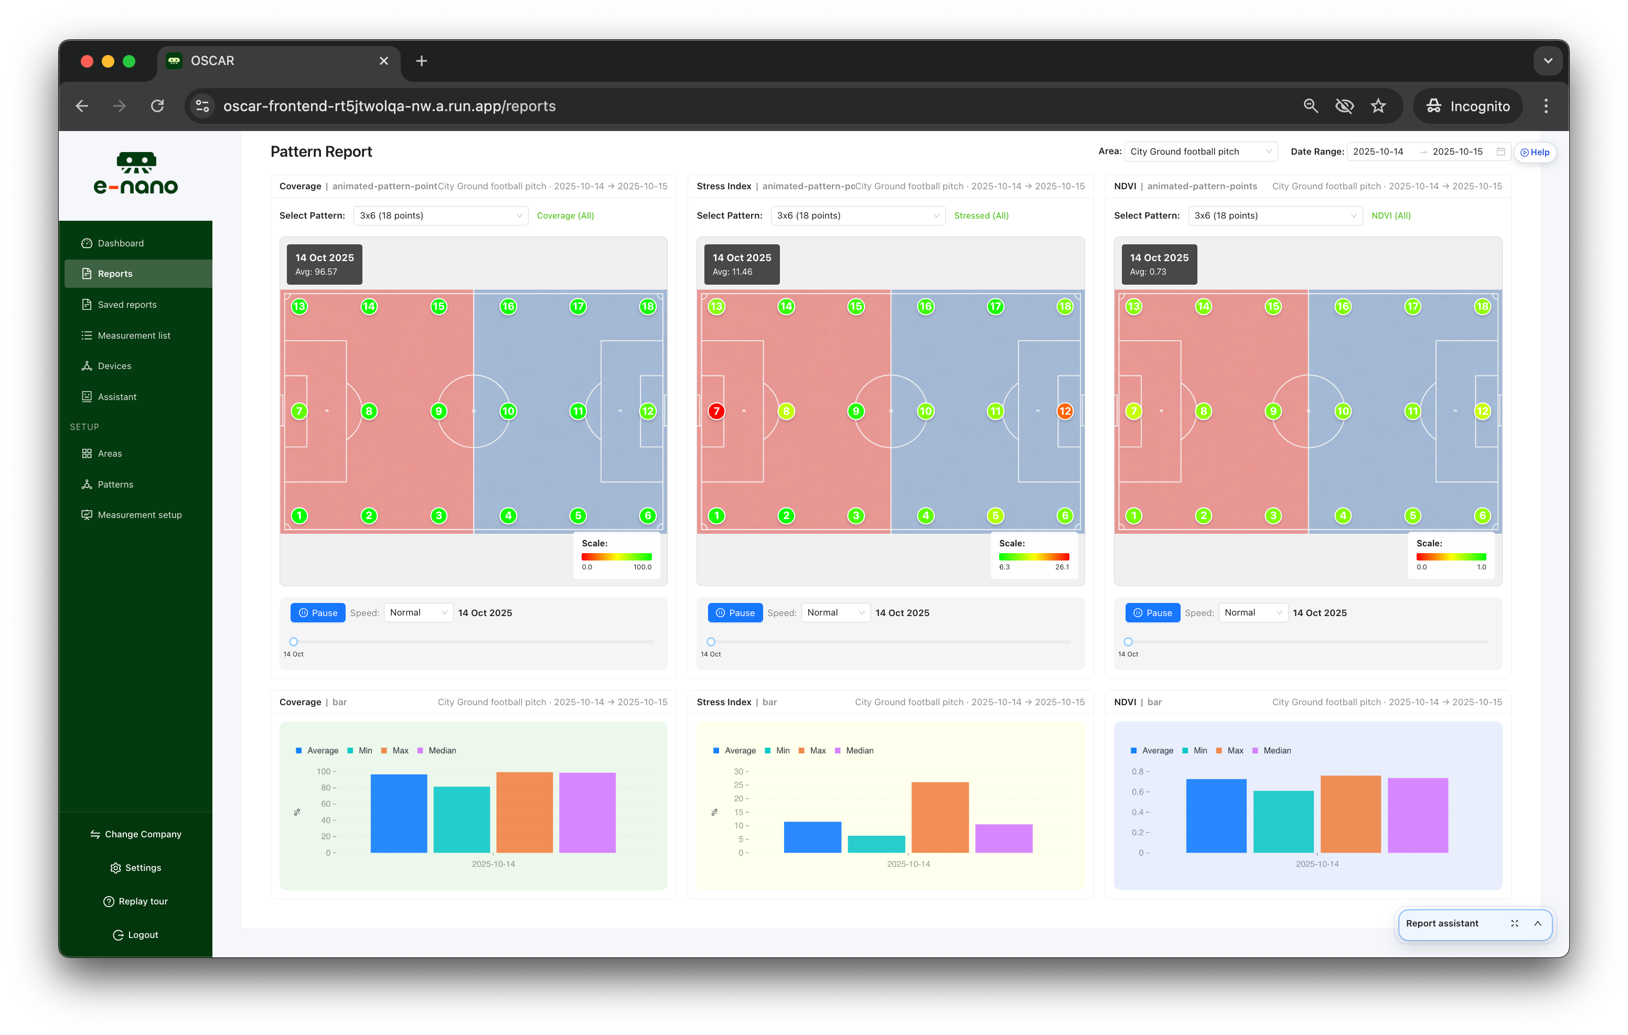Open the NDVI speed dropdown

coord(1253,613)
